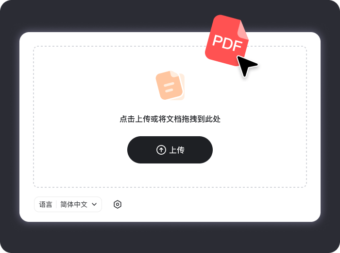Viewport: 340px width, 253px height.
Task: Click the blank white card area beside the settings icon
Action: pos(217,204)
